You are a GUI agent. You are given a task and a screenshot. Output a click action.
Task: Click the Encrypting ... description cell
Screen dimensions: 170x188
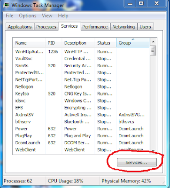pyautogui.click(x=78, y=108)
